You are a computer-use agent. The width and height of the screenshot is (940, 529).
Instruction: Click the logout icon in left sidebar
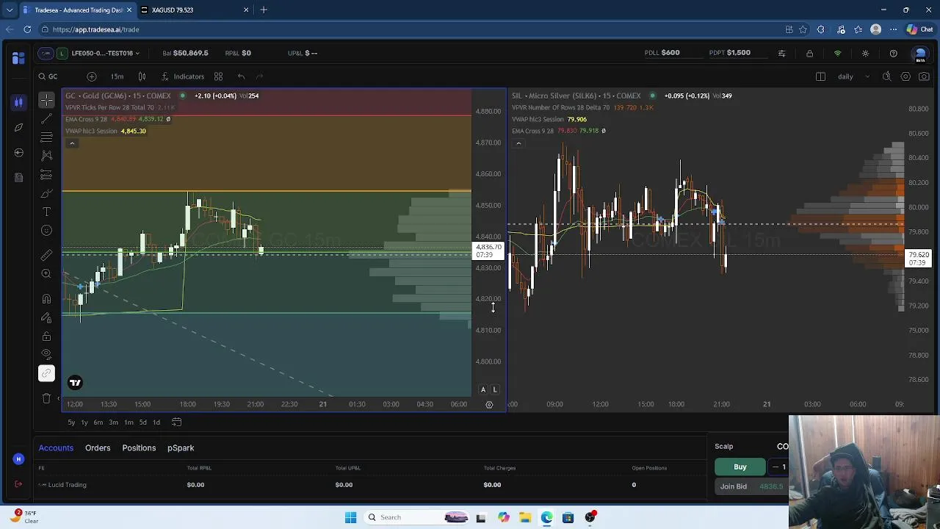pyautogui.click(x=18, y=484)
